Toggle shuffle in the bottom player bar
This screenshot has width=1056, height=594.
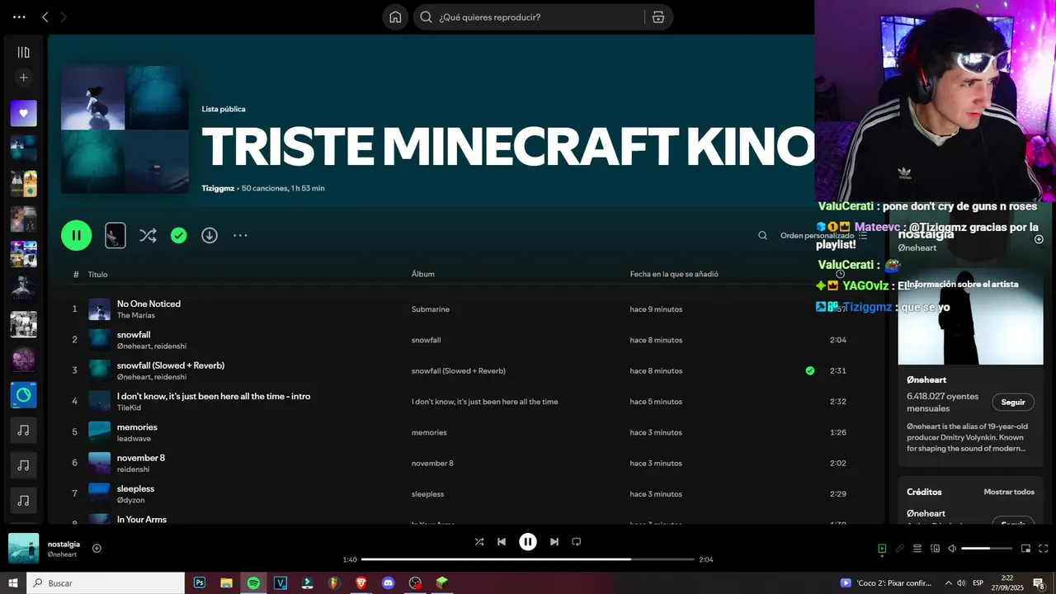point(479,542)
